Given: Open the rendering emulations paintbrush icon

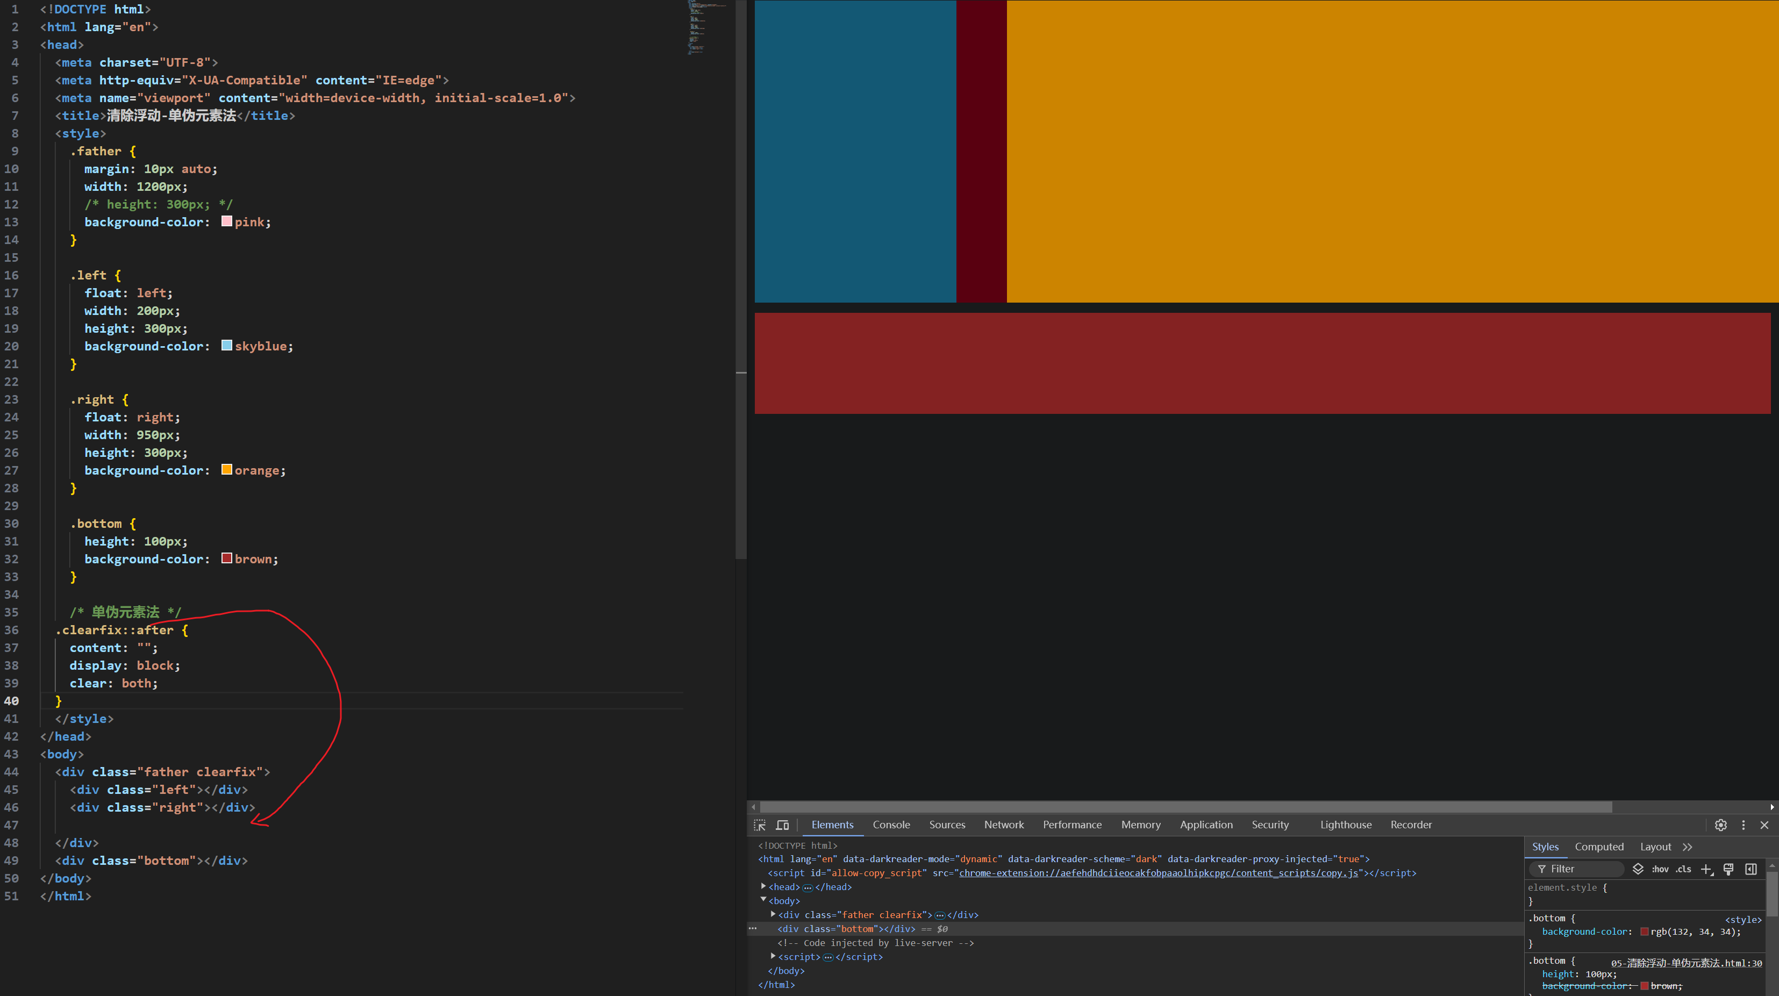Looking at the screenshot, I should pos(1728,869).
